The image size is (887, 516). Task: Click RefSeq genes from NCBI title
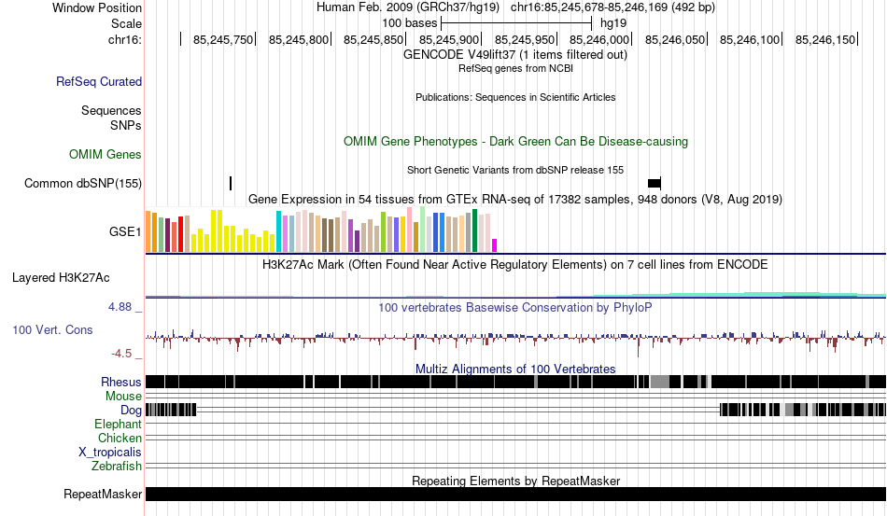pos(515,69)
